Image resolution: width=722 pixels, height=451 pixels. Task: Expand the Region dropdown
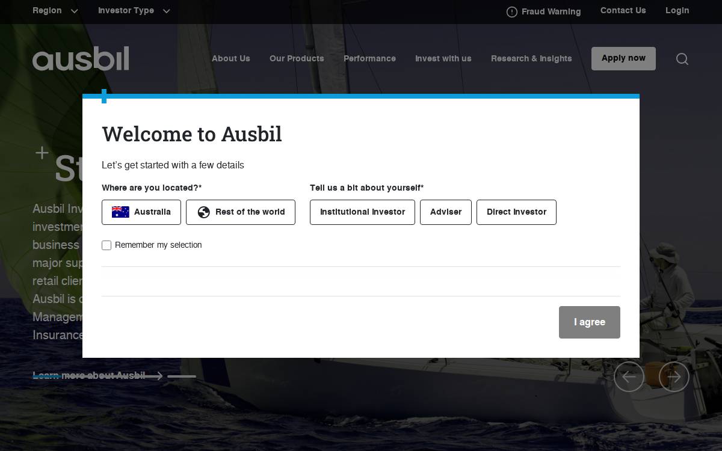tap(55, 11)
